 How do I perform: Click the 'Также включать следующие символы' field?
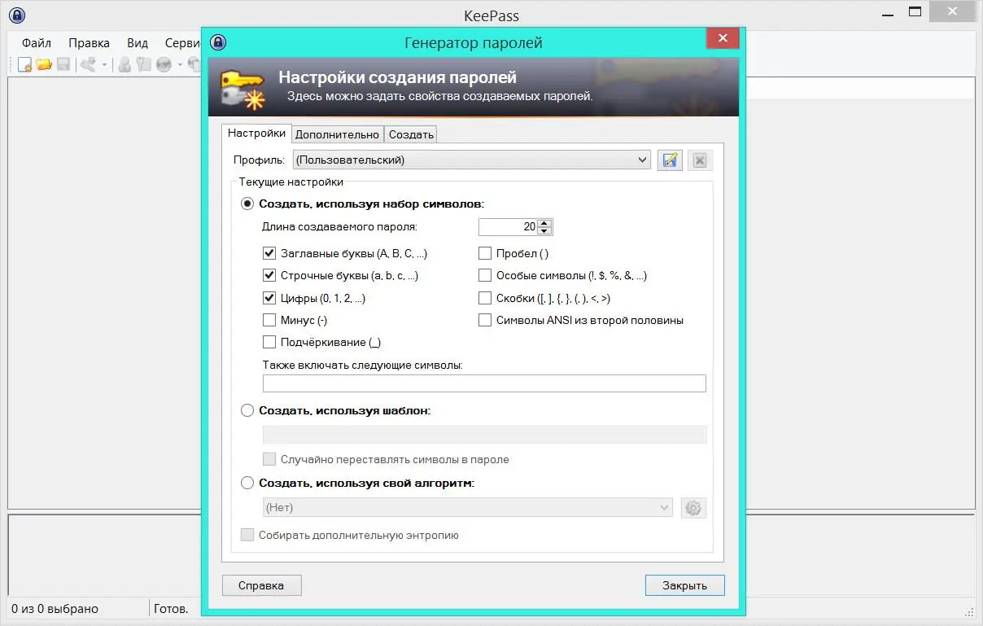pos(484,383)
